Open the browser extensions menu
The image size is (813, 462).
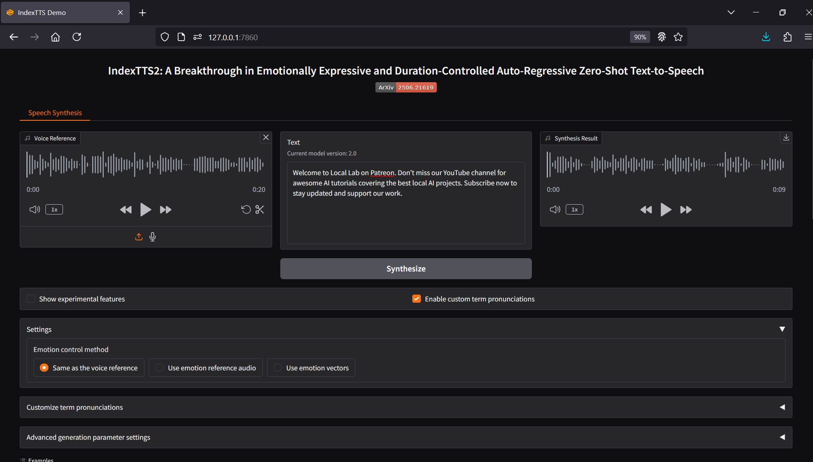point(787,37)
